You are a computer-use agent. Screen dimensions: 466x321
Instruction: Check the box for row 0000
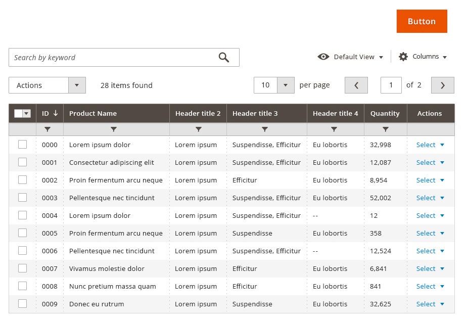click(x=22, y=145)
